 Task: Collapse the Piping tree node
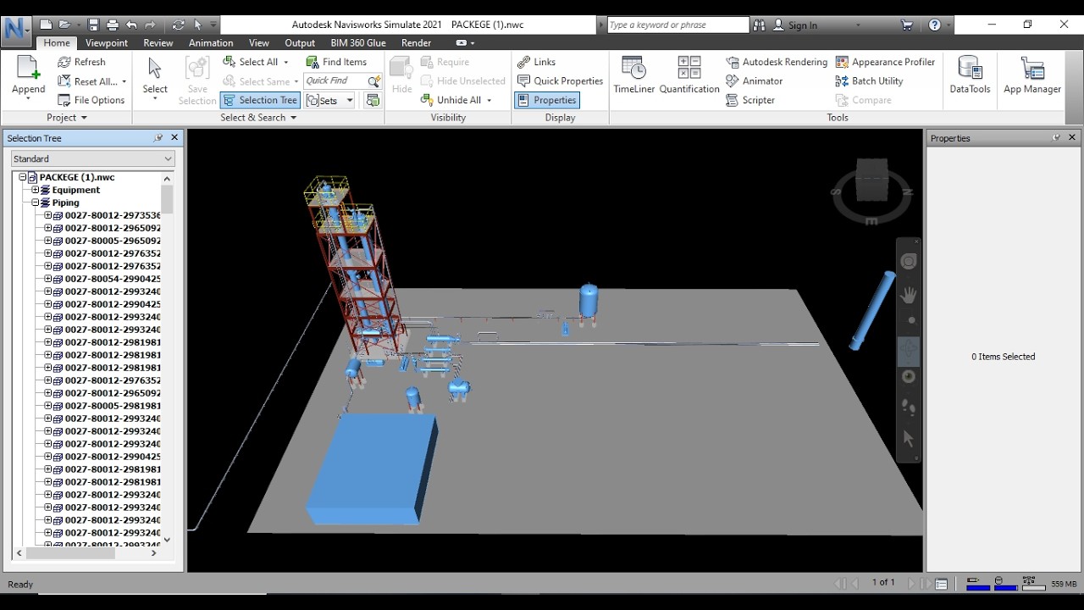(36, 202)
